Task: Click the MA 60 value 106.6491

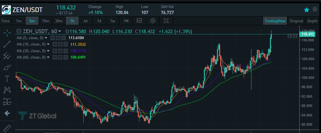Action: click(x=78, y=58)
